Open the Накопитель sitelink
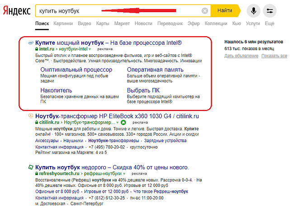293x208 pixels. [56, 90]
